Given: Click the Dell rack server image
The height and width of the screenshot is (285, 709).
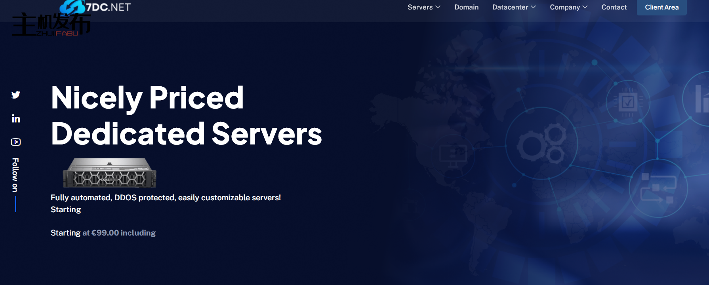Looking at the screenshot, I should pyautogui.click(x=110, y=173).
